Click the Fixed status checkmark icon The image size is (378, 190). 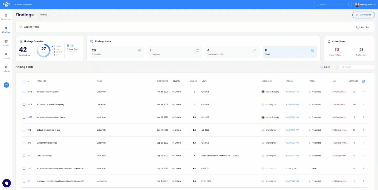click(313, 51)
